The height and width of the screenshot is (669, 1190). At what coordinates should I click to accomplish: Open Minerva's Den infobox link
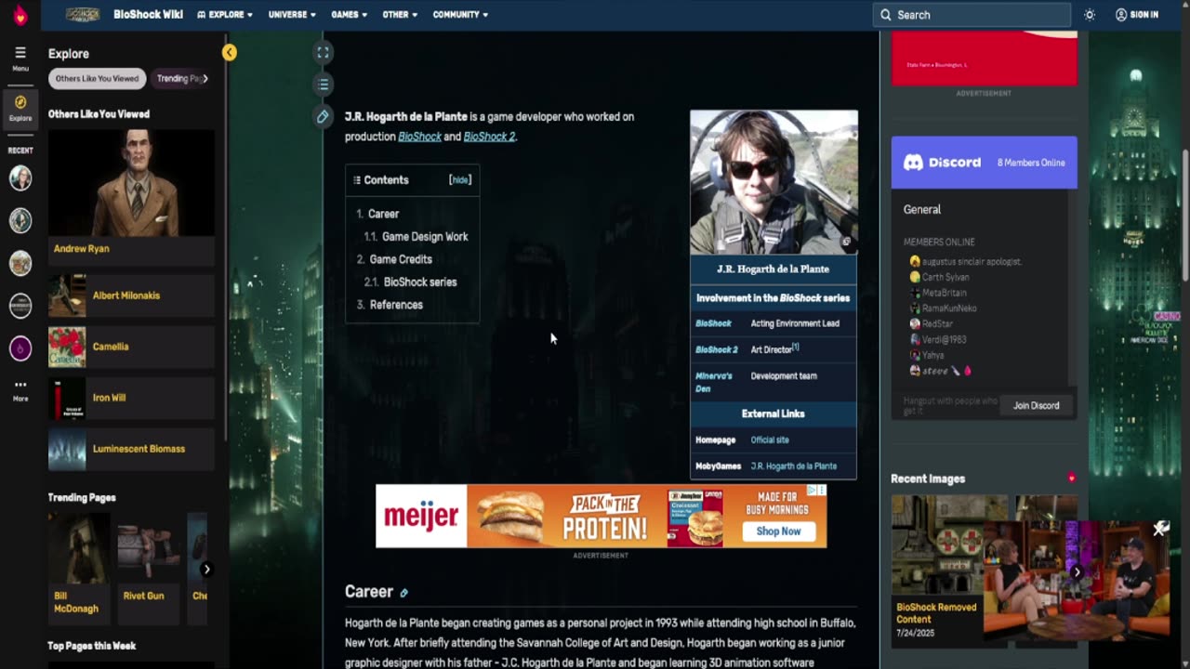pyautogui.click(x=714, y=382)
